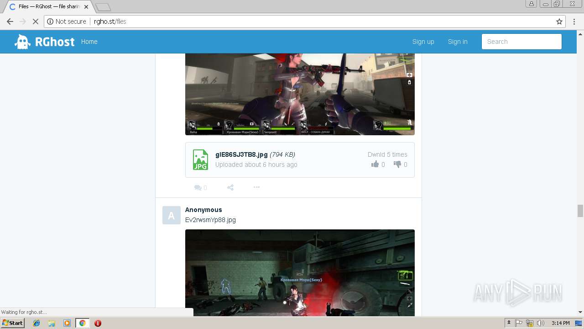Image resolution: width=584 pixels, height=329 pixels.
Task: Open the Chrome menu dots
Action: 574,21
